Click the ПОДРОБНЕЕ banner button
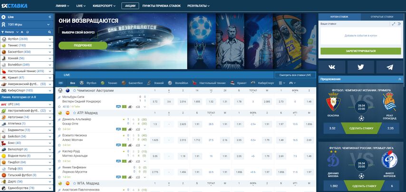 (83, 45)
